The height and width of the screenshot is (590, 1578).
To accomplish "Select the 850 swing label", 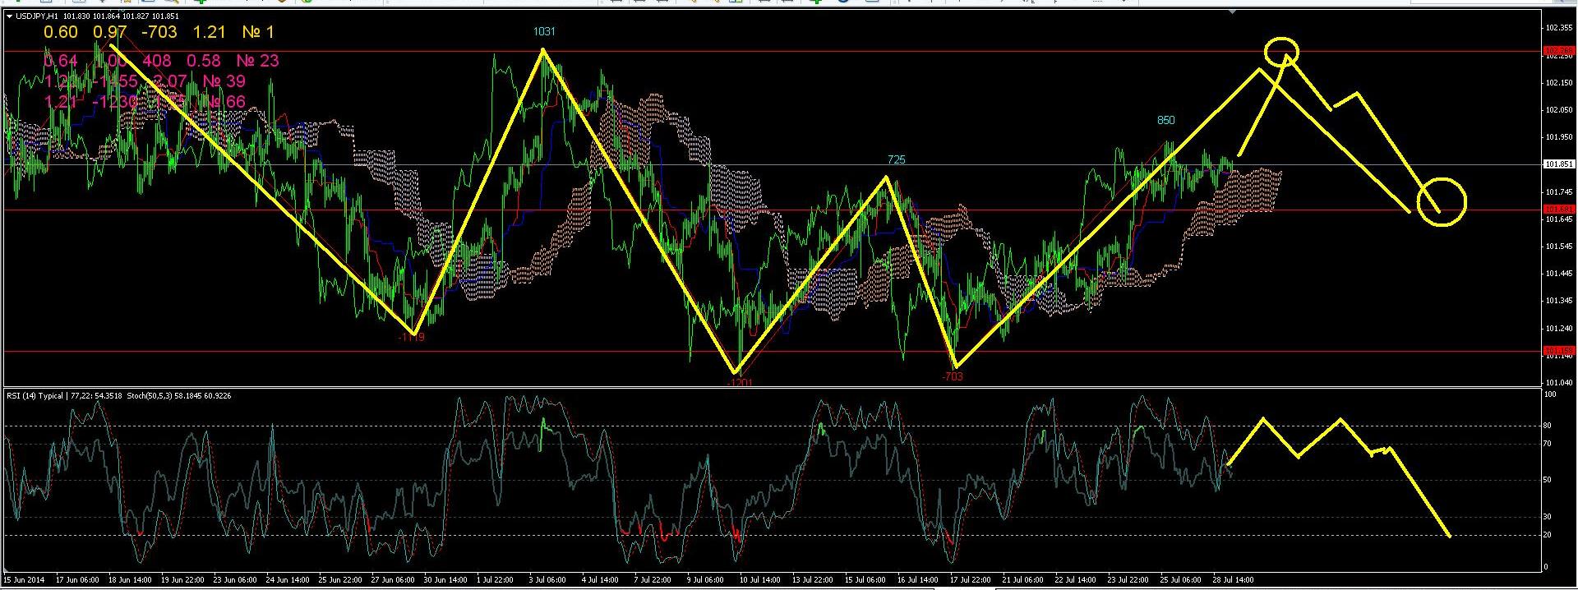I will [x=1165, y=120].
